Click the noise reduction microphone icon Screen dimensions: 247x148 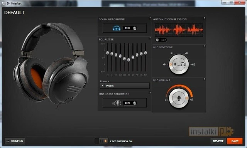point(117,103)
